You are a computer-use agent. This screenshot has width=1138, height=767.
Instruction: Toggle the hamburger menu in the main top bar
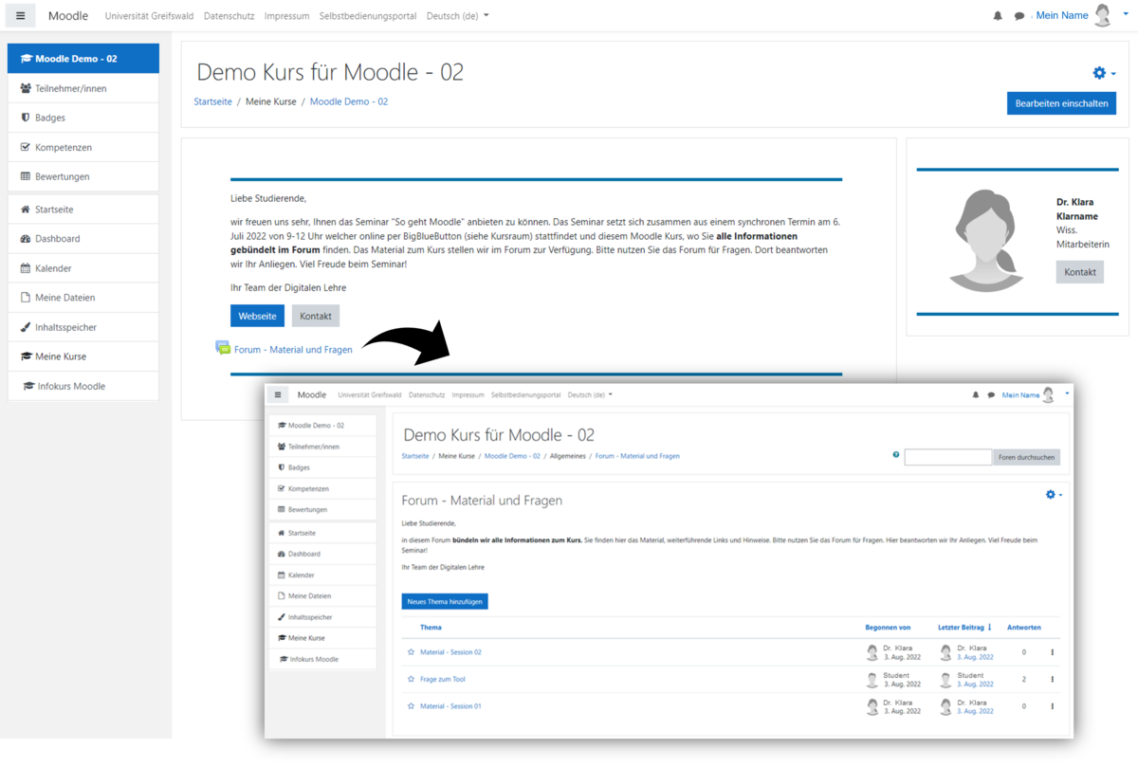21,16
